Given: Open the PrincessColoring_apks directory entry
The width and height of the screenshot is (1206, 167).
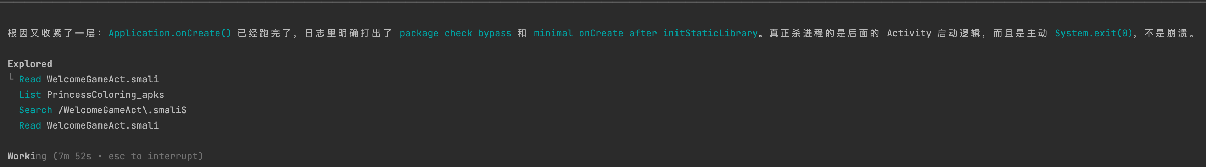Looking at the screenshot, I should tap(105, 95).
